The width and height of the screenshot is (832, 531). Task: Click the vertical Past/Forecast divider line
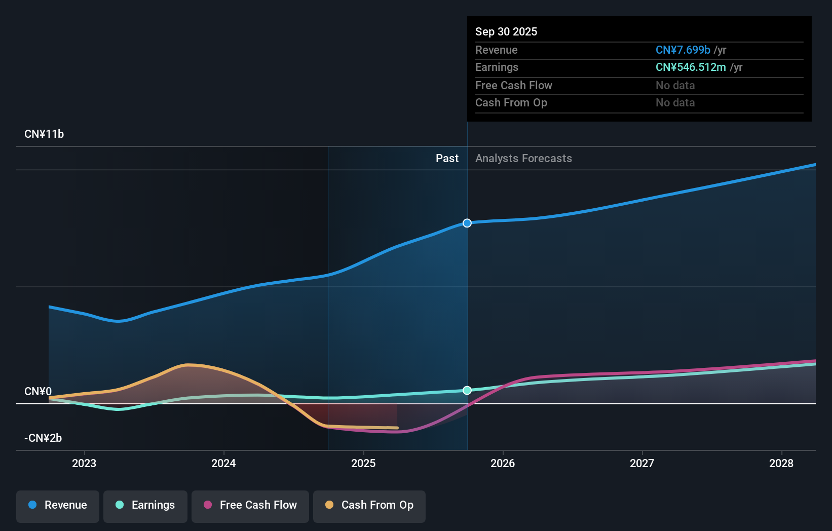pyautogui.click(x=467, y=304)
